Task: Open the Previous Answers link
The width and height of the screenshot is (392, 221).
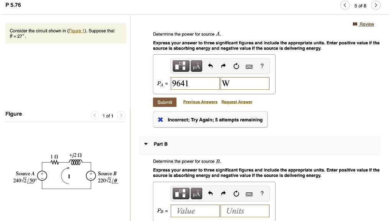Action: point(200,102)
